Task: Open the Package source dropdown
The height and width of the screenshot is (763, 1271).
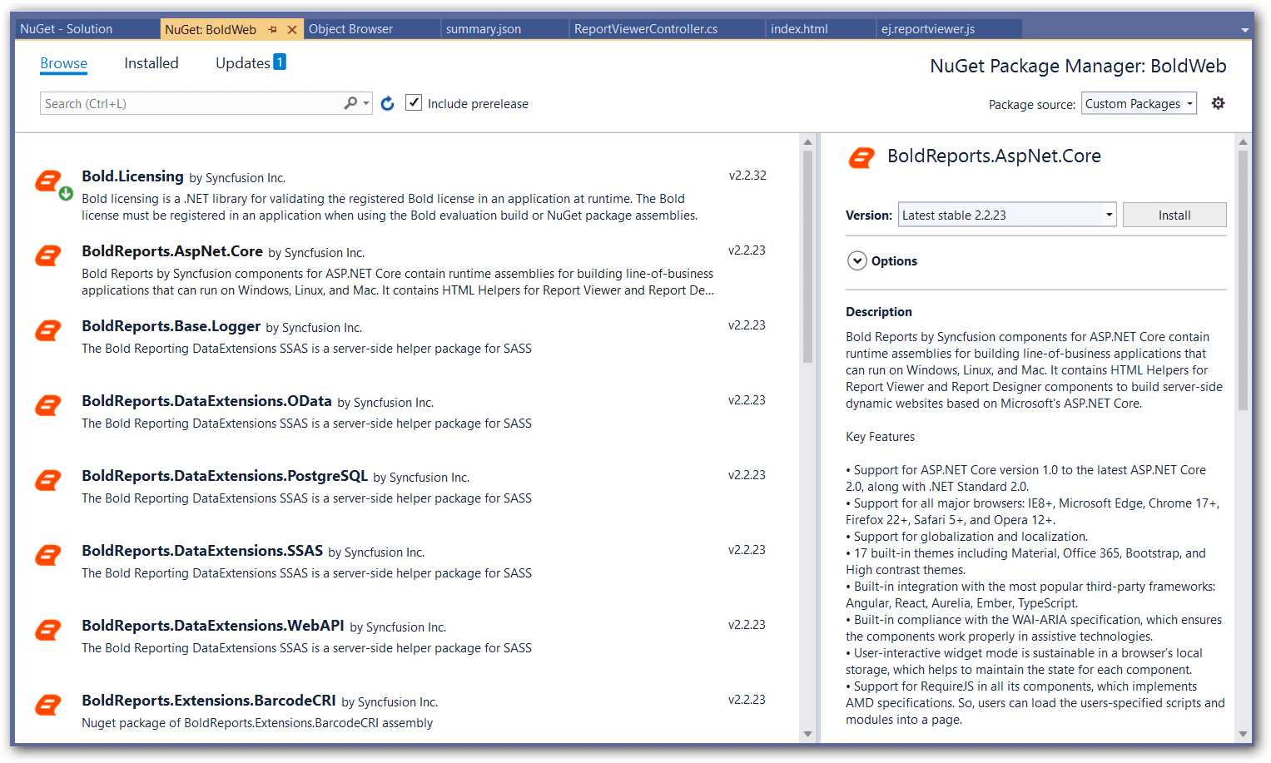Action: (1139, 103)
